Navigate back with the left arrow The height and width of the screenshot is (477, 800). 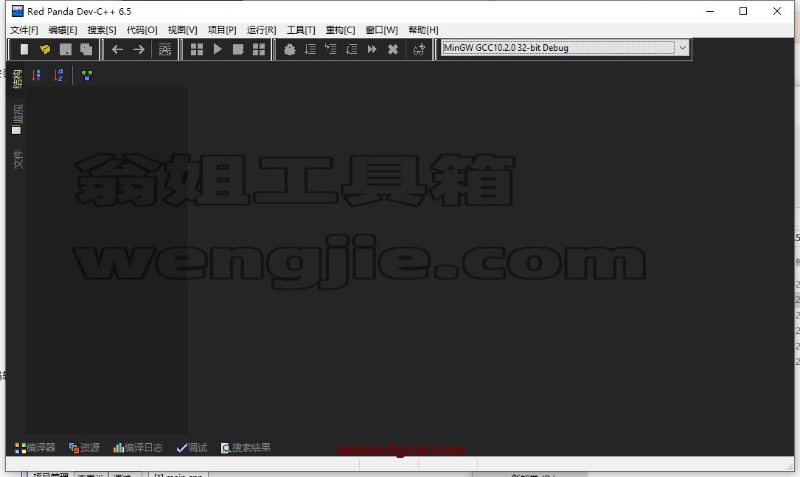117,49
